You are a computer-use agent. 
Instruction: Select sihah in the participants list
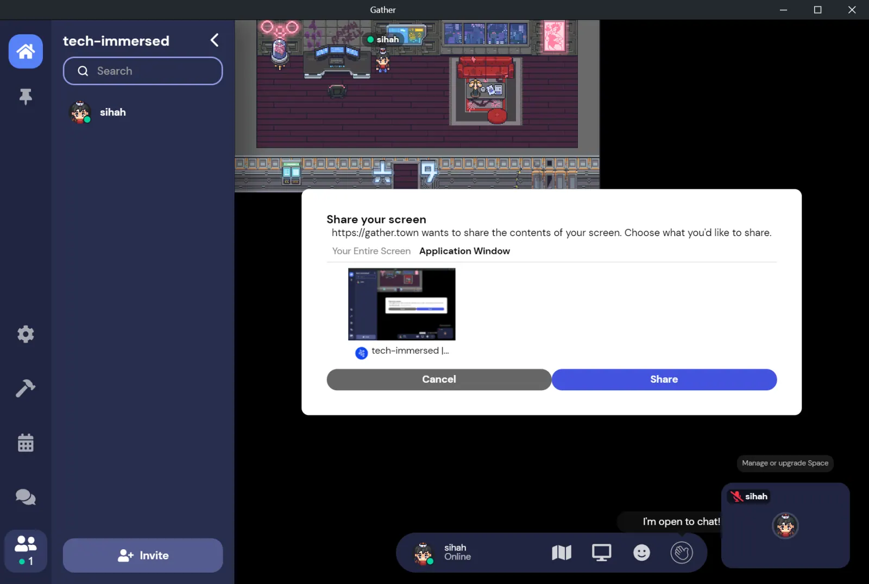coord(143,112)
